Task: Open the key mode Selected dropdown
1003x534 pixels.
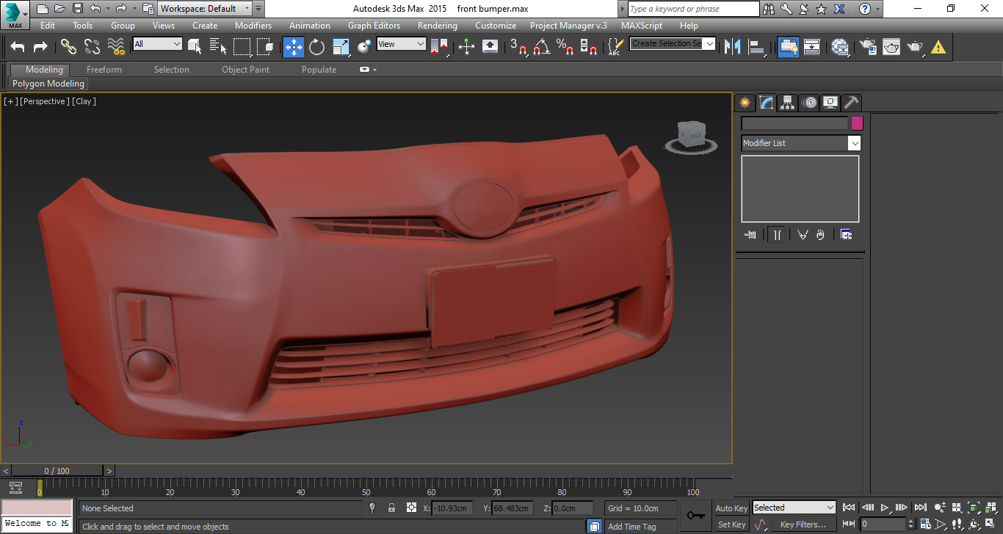Action: pyautogui.click(x=794, y=508)
